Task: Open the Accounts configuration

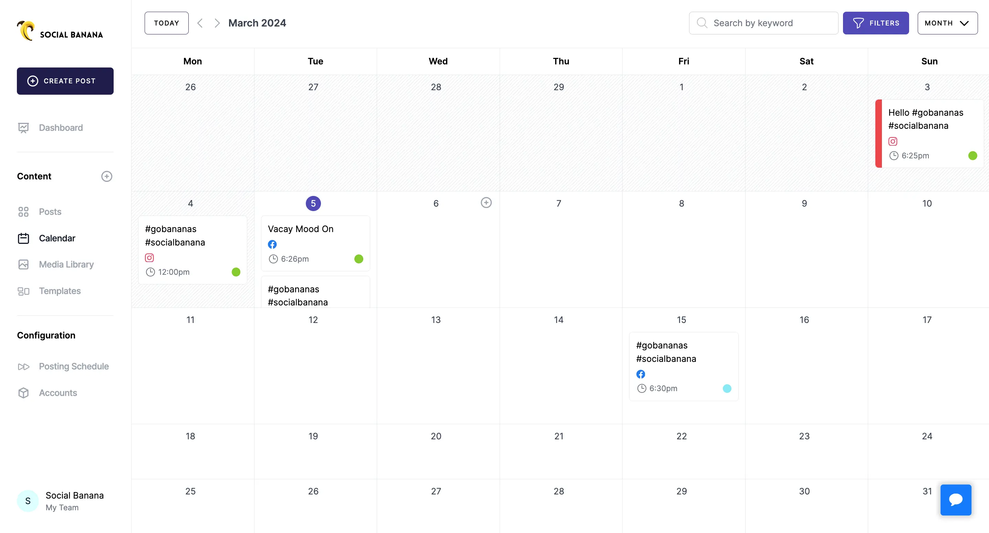Action: (58, 393)
